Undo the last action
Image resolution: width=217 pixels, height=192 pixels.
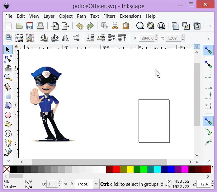click(80, 26)
